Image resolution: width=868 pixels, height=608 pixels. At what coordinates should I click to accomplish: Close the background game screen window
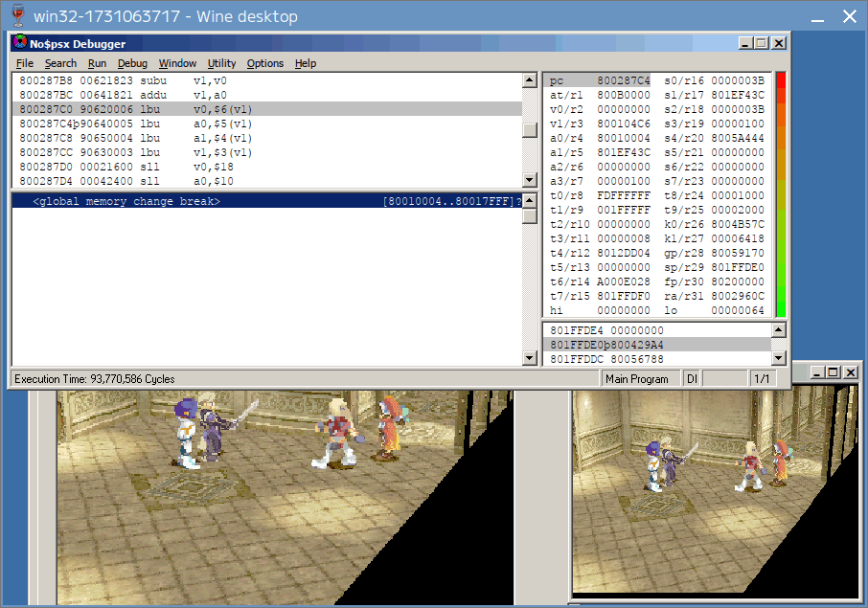point(851,372)
